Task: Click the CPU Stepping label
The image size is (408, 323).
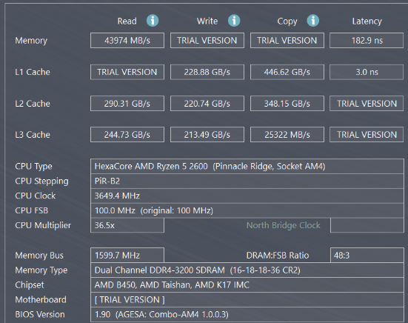Action: click(x=42, y=182)
